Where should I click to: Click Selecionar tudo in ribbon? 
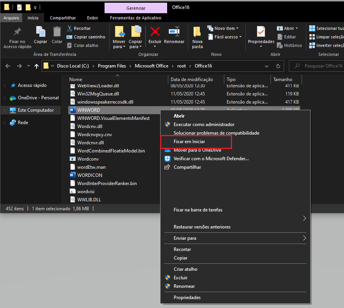pos(326,28)
